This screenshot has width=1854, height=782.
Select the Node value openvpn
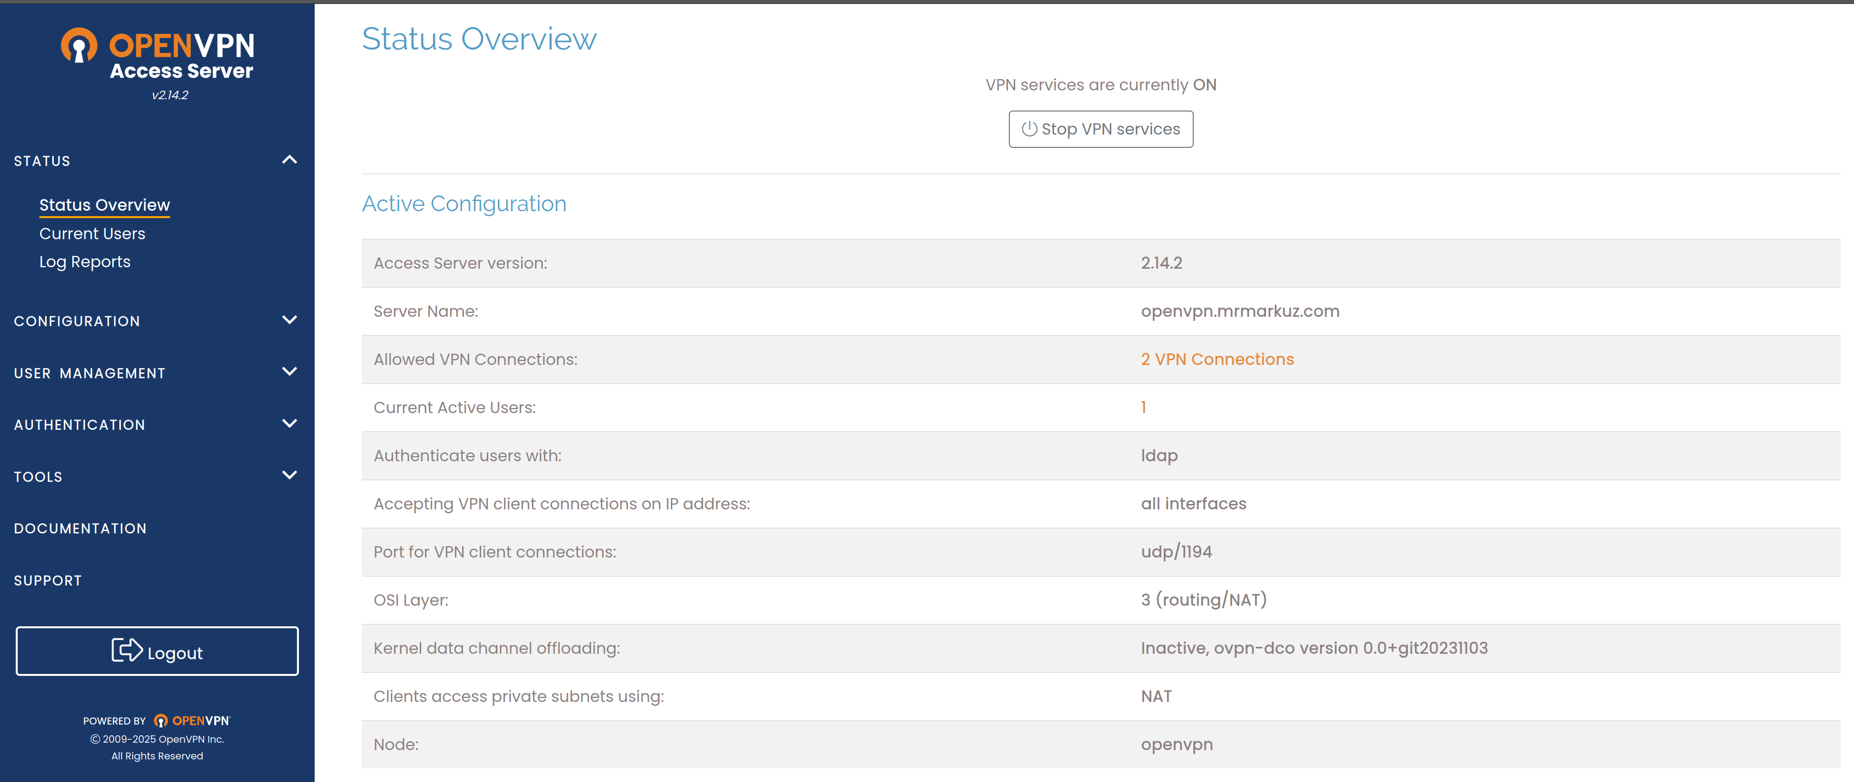pyautogui.click(x=1177, y=745)
